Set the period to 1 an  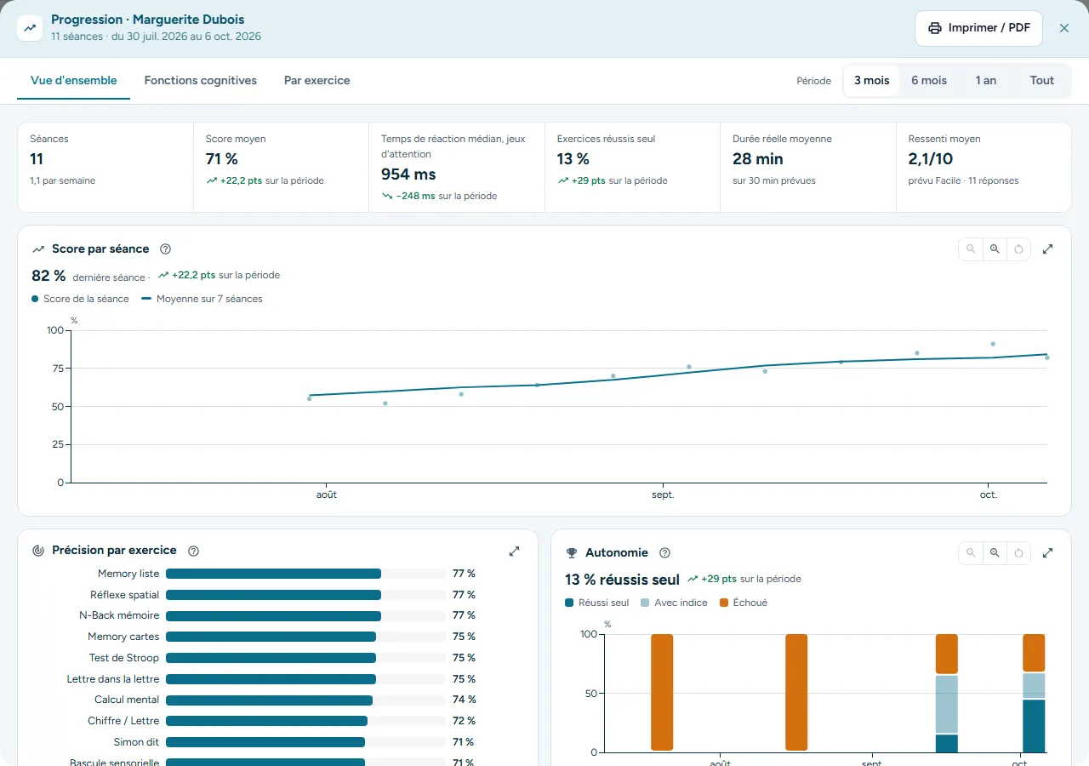986,81
